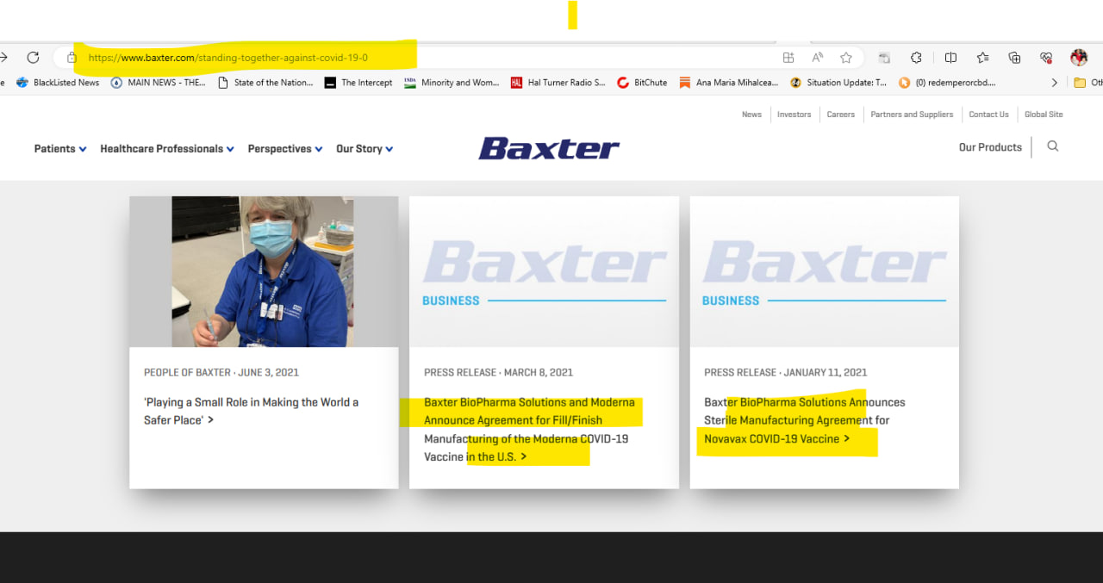1103x583 pixels.
Task: Click the site search magnifier icon
Action: click(x=1052, y=146)
